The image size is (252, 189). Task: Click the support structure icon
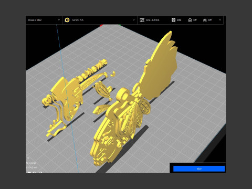190,20
